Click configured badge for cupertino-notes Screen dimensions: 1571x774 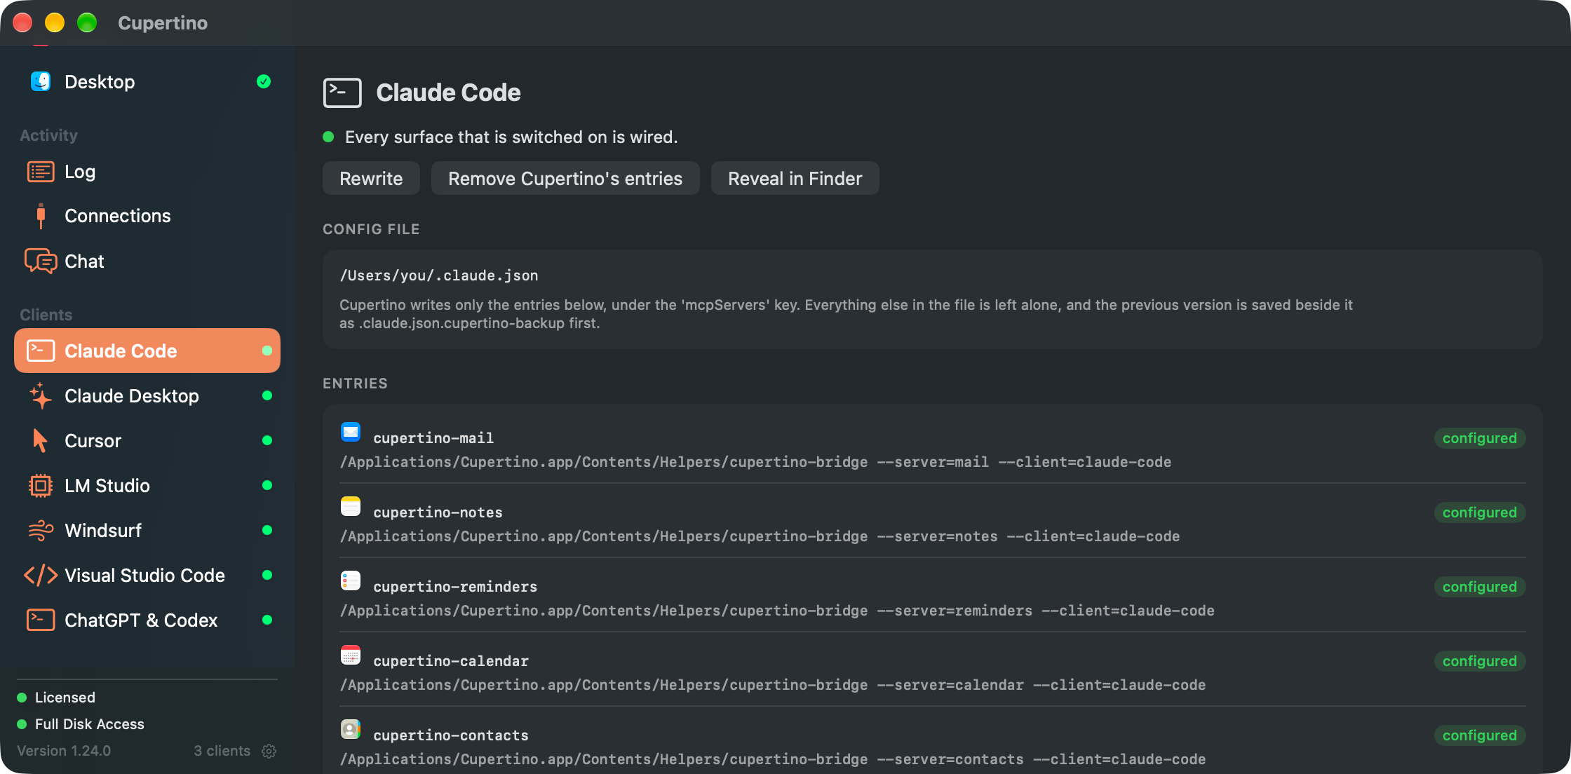[x=1480, y=512]
